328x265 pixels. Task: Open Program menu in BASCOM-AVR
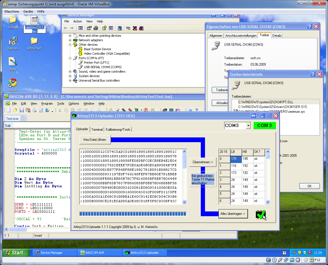pos(47,103)
